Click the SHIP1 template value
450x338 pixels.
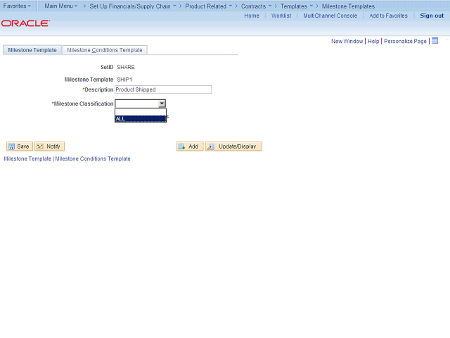(x=124, y=80)
